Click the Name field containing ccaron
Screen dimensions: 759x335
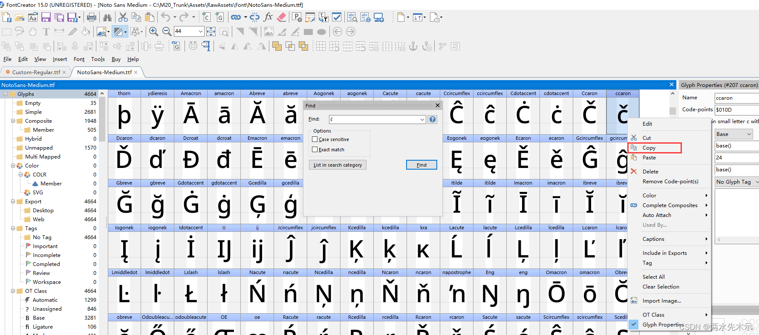point(737,98)
